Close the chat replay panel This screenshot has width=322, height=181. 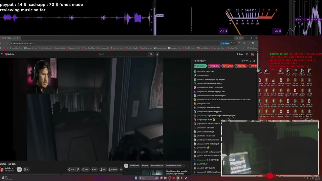(254, 61)
